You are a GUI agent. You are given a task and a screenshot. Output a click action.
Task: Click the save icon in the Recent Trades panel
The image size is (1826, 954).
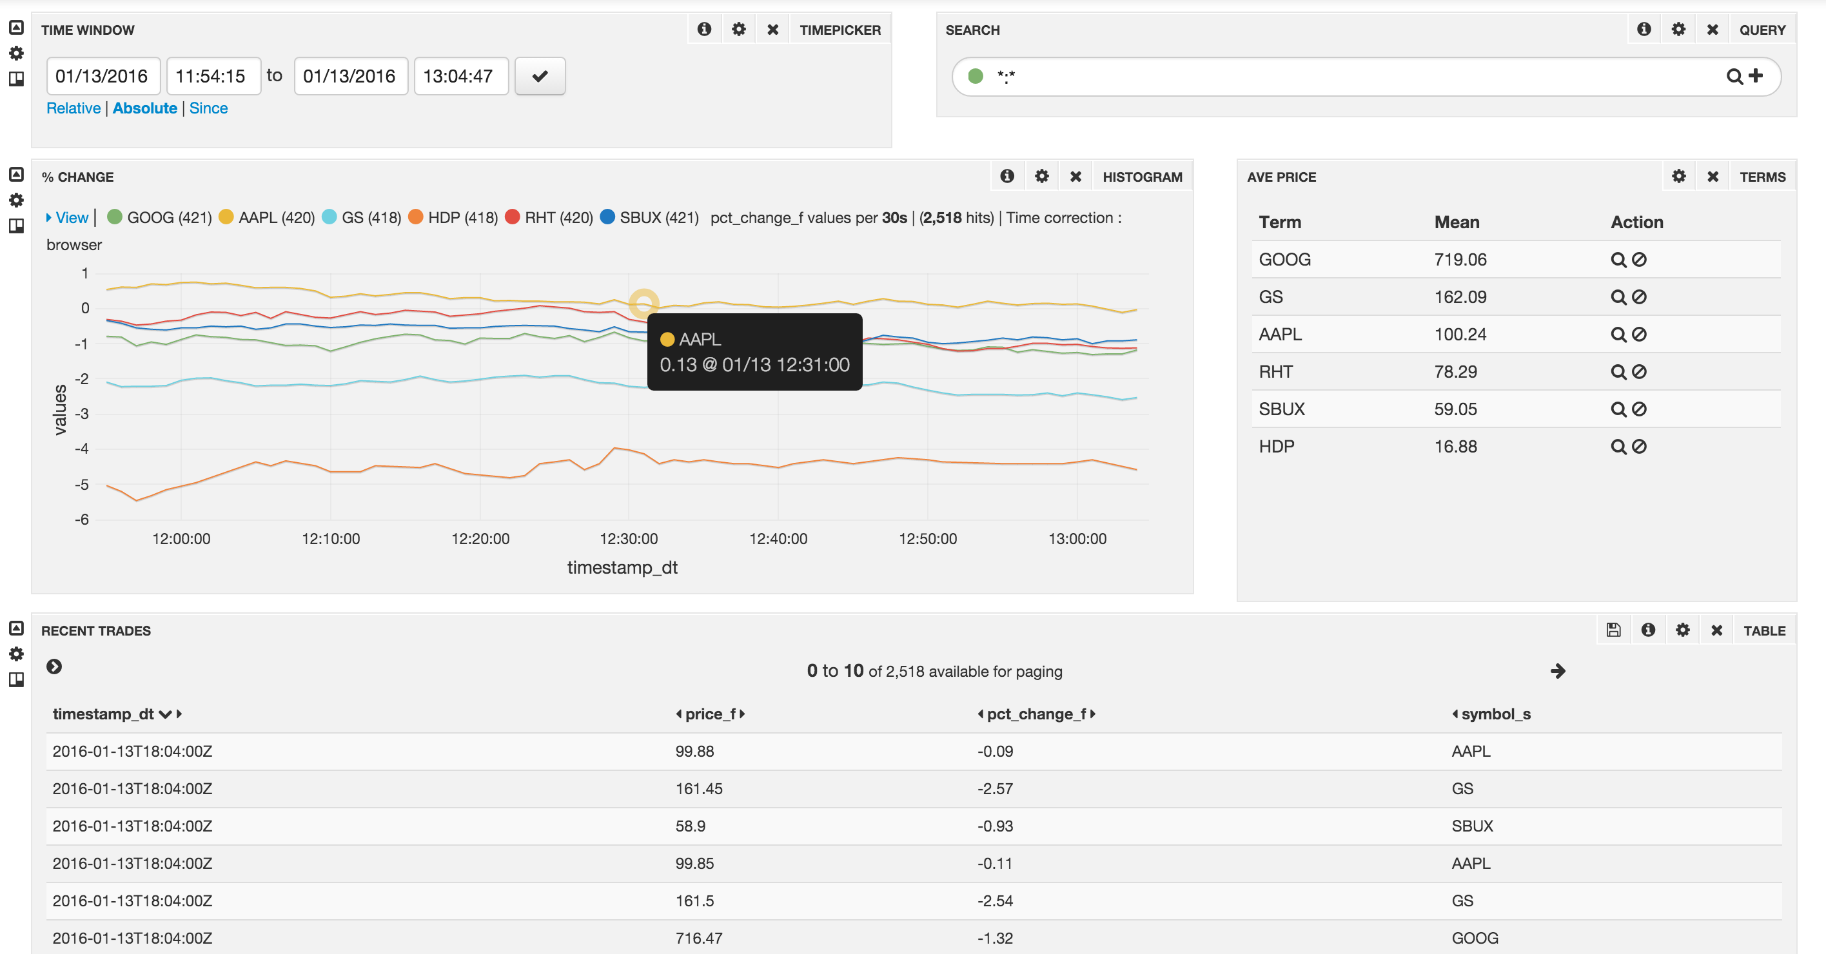point(1613,629)
